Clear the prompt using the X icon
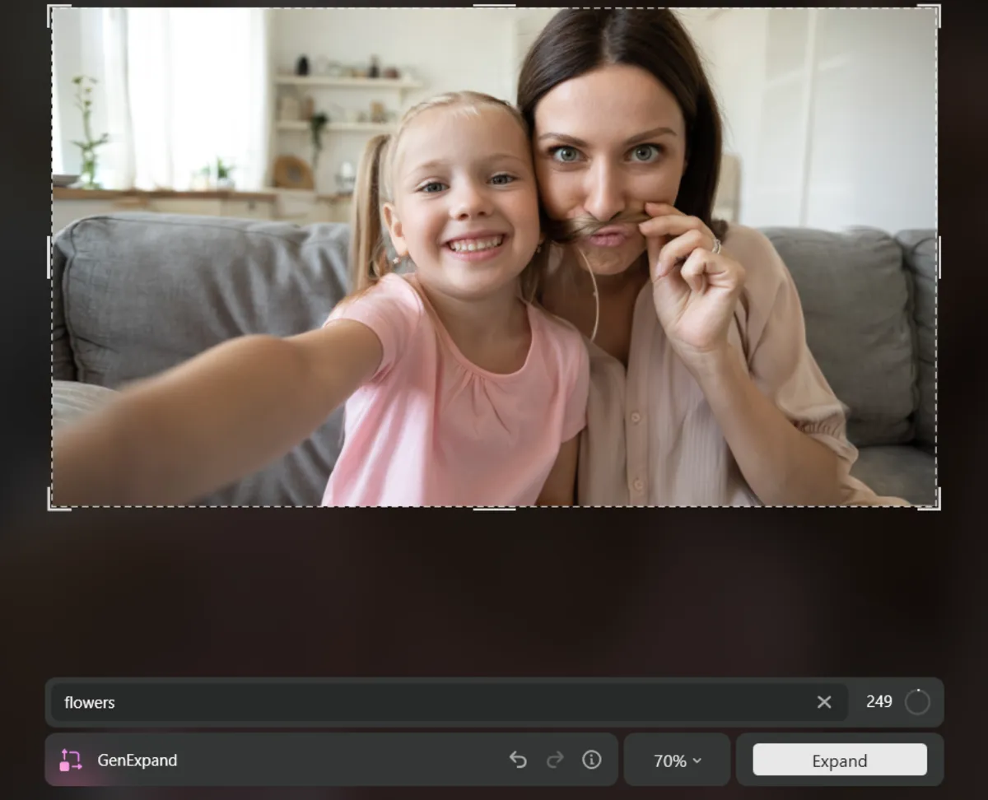Image resolution: width=988 pixels, height=800 pixels. (824, 701)
